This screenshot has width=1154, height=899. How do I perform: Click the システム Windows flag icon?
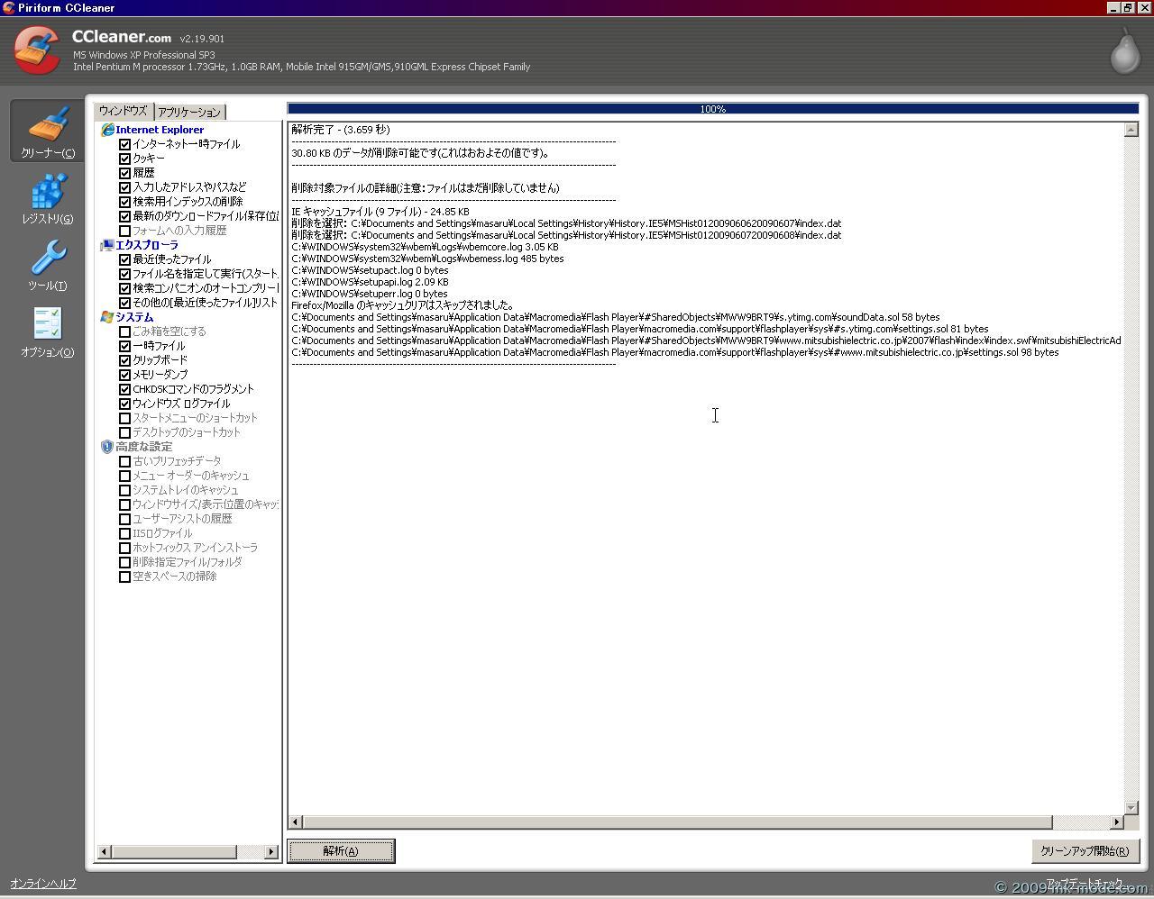107,317
